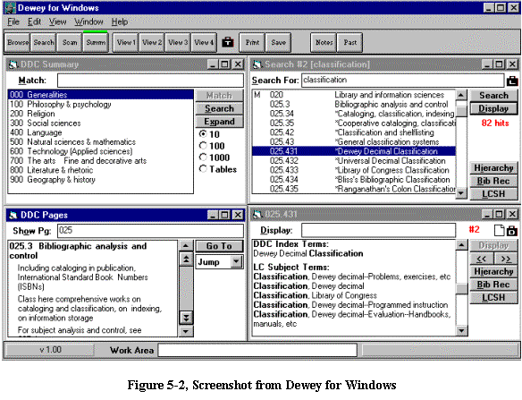Viewport: 522px width, 400px height.
Task: Switch to View 4
Action: point(204,43)
